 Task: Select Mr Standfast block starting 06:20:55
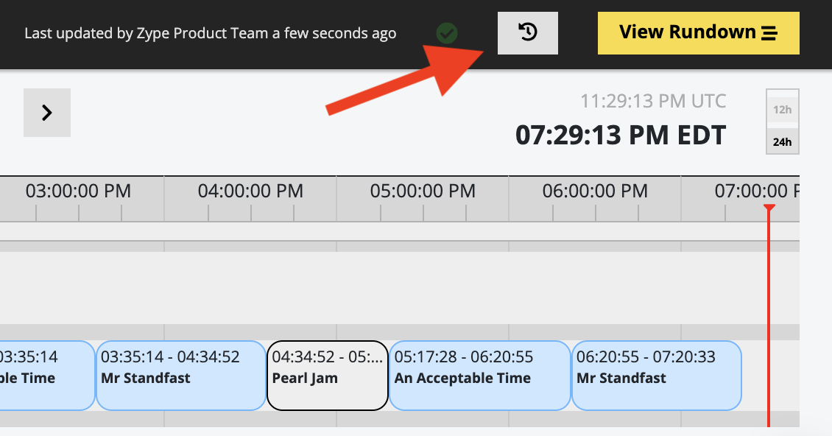point(656,376)
